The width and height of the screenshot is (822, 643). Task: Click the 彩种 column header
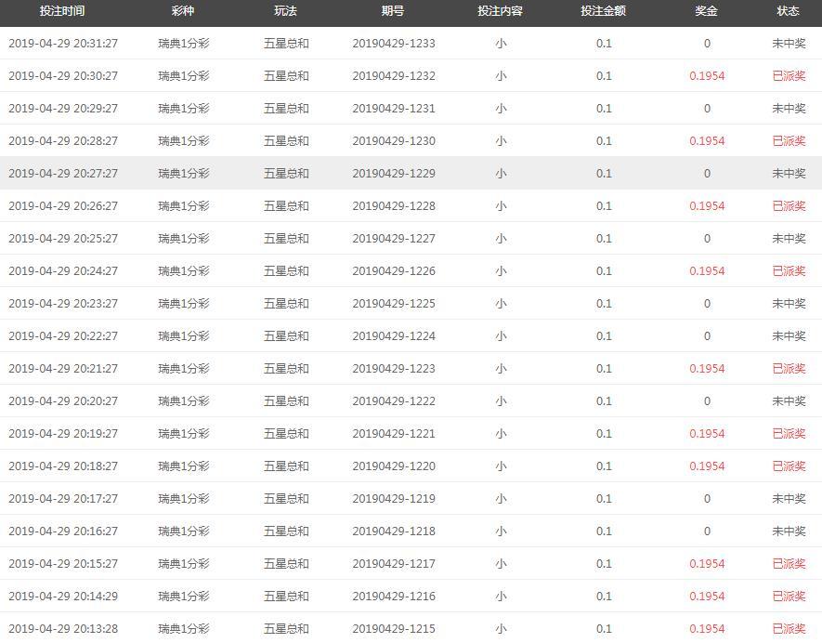183,11
